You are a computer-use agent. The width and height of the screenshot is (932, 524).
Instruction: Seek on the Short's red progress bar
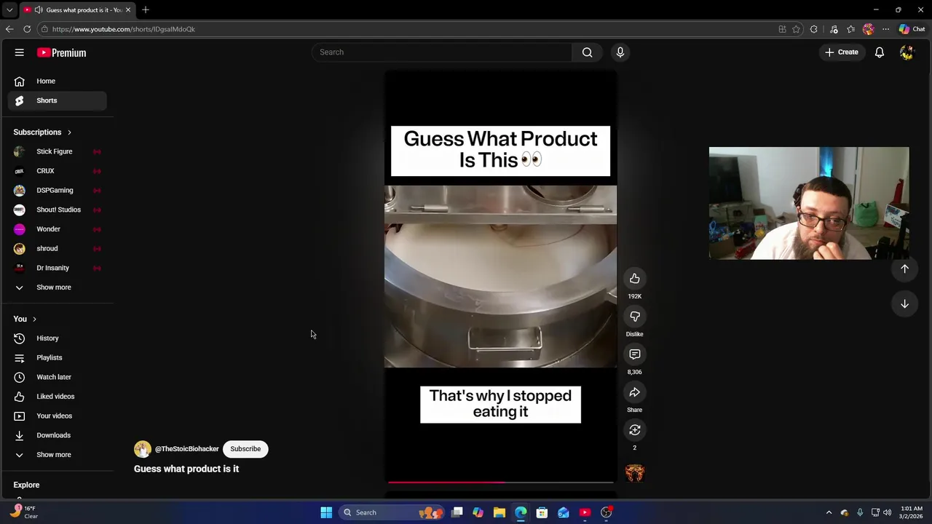click(500, 482)
